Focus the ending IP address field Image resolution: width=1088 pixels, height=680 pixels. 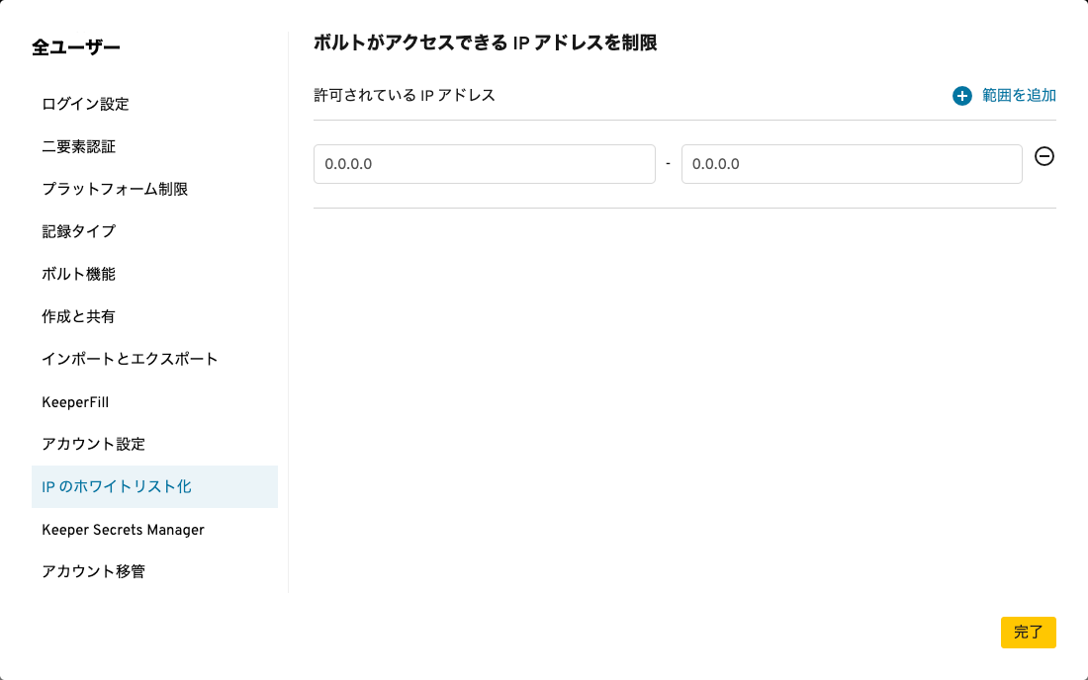point(852,164)
